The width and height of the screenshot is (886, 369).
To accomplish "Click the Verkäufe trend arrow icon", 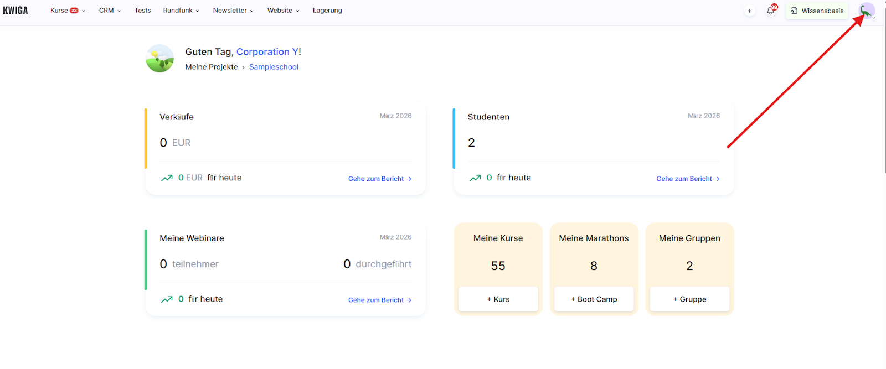I will tap(167, 178).
